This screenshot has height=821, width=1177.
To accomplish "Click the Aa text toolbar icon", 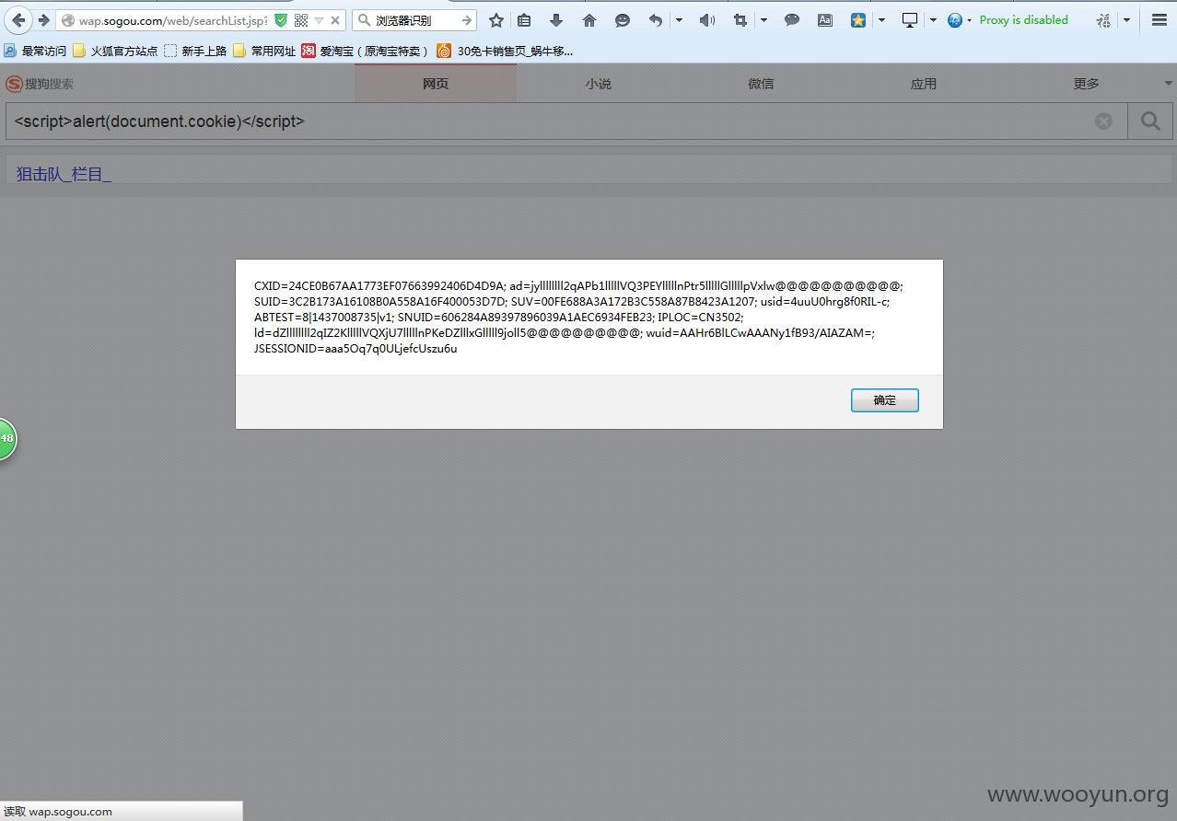I will [x=825, y=20].
